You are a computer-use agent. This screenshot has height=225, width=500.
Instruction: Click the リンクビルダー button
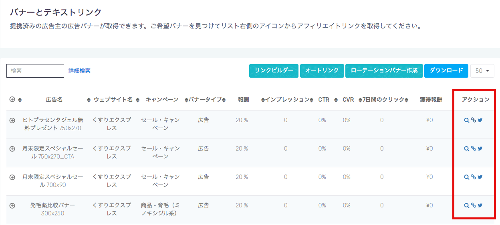274,70
